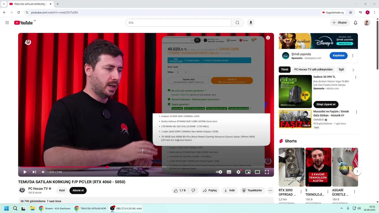Select the Tümü filter chip
The image size is (379, 213).
tap(285, 70)
